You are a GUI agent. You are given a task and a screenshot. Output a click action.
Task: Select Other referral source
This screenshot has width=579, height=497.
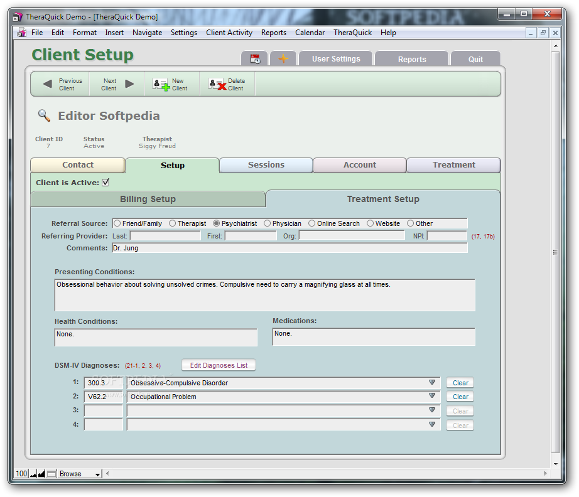point(411,223)
